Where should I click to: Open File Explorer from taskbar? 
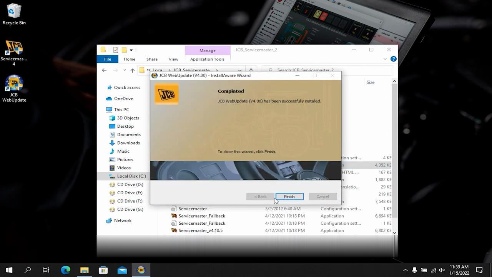[x=84, y=270]
